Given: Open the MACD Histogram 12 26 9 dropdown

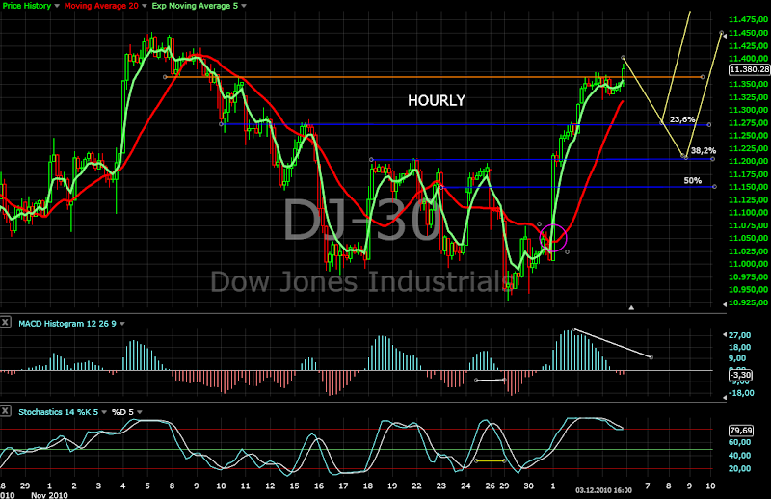Looking at the screenshot, I should [122, 324].
